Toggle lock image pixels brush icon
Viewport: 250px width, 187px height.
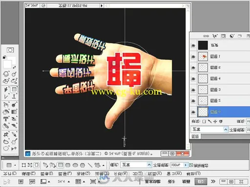coord(209,121)
